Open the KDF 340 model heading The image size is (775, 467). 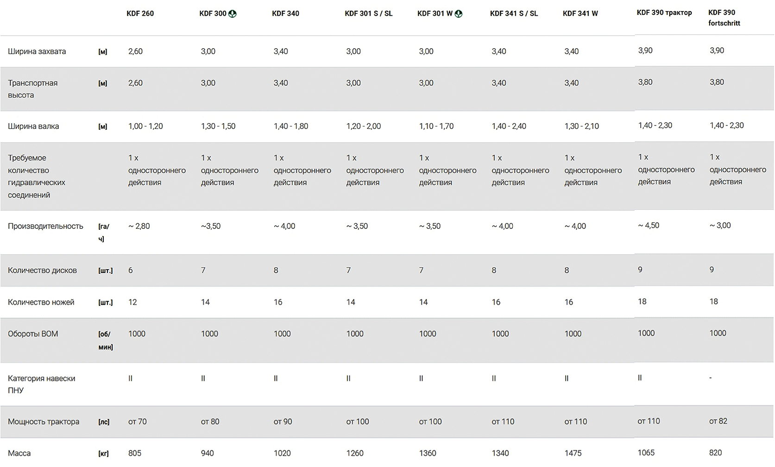click(285, 13)
